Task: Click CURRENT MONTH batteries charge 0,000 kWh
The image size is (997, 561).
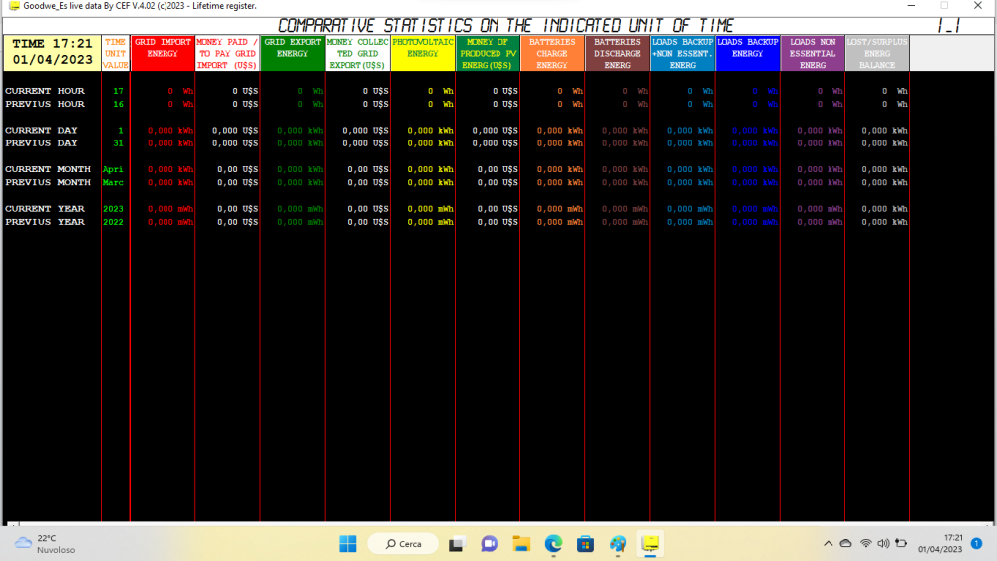Action: point(560,169)
